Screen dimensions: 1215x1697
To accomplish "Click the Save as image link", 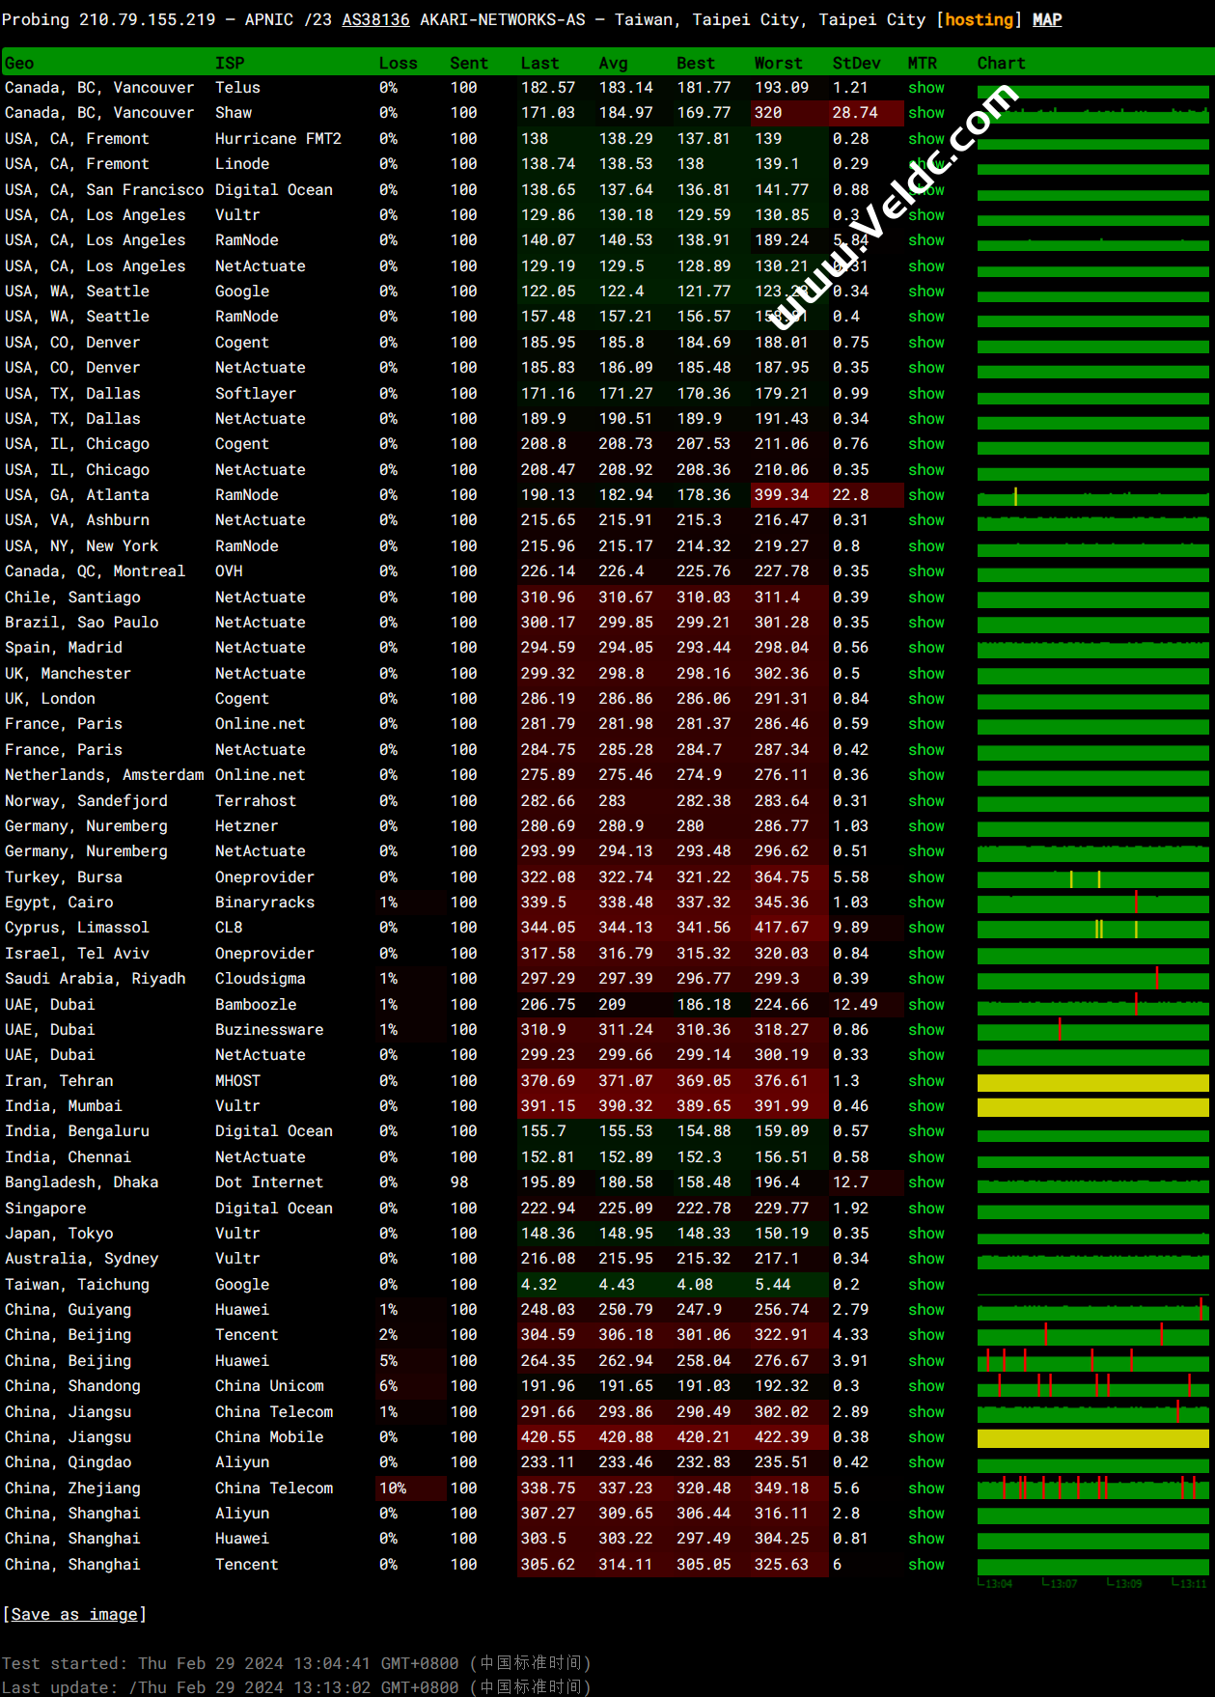I will tap(74, 1614).
